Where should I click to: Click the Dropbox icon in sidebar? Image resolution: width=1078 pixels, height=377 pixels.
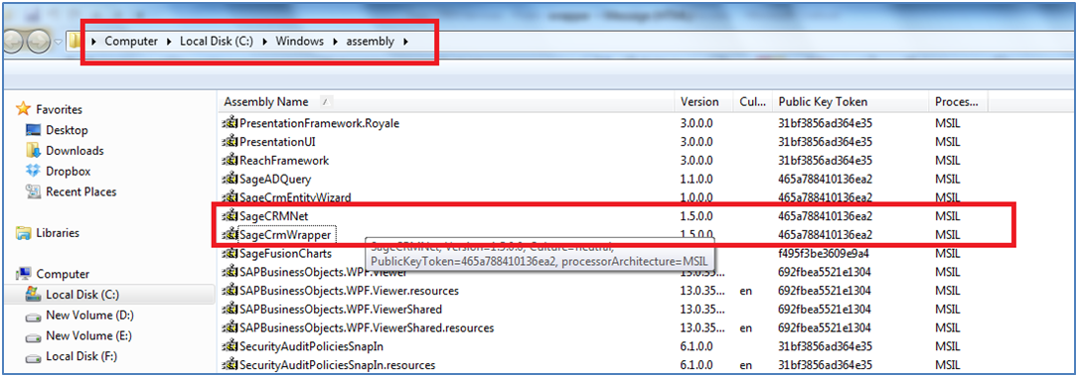pos(33,171)
